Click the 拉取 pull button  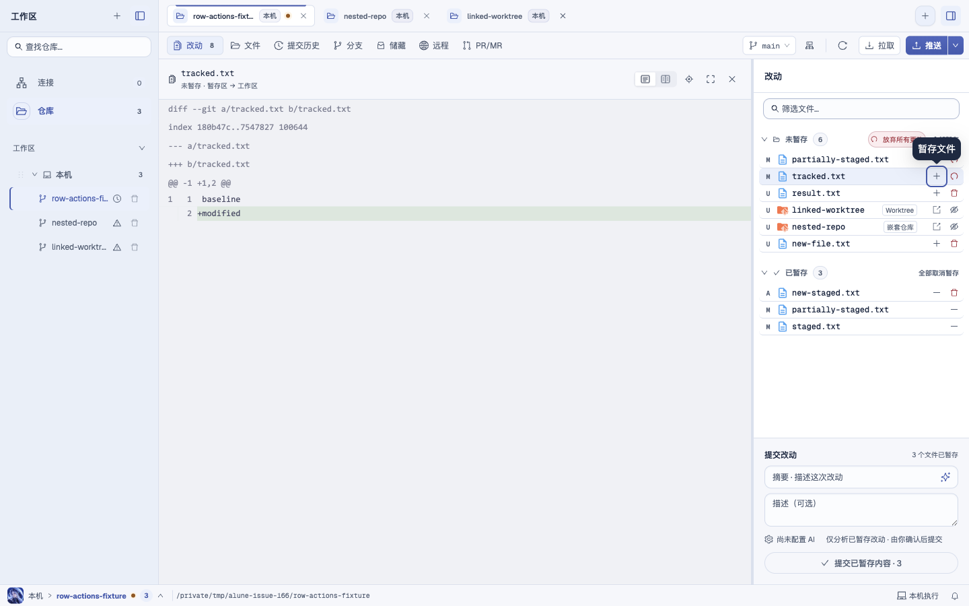click(880, 46)
